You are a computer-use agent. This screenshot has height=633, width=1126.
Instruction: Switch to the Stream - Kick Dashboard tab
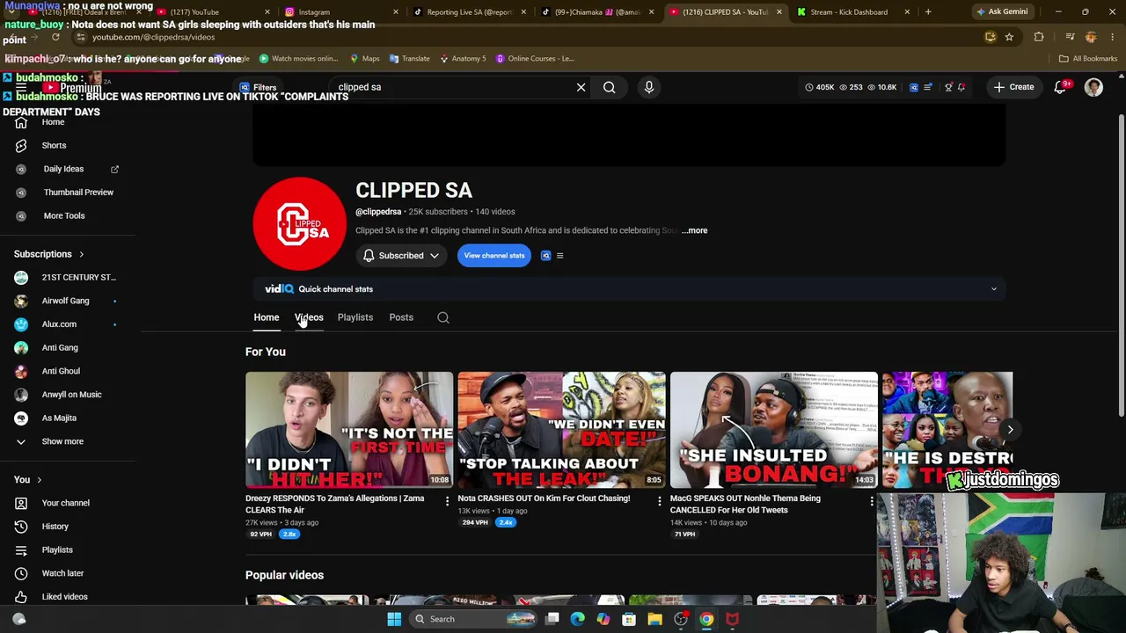coord(848,12)
